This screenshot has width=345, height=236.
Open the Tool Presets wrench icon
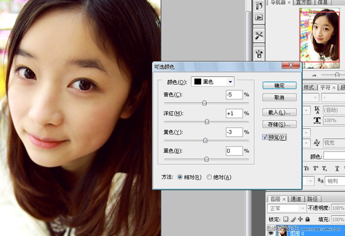tap(259, 35)
